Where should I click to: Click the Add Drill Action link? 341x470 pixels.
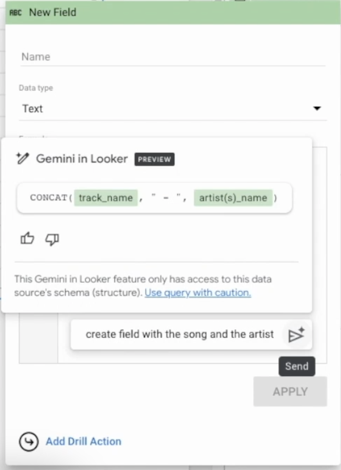point(84,441)
